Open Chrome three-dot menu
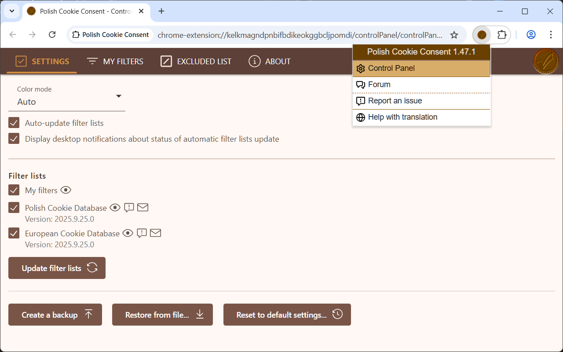Image resolution: width=563 pixels, height=352 pixels. point(551,35)
